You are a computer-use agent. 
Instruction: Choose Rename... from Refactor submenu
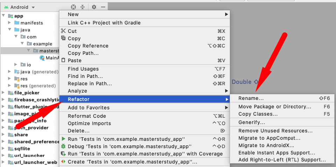pyautogui.click(x=251, y=98)
